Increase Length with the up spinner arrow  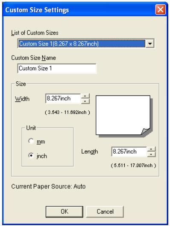point(151,149)
